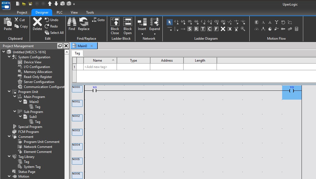Image resolution: width=316 pixels, height=179 pixels.
Task: Add a Timer block (T)
Action: 203,29
